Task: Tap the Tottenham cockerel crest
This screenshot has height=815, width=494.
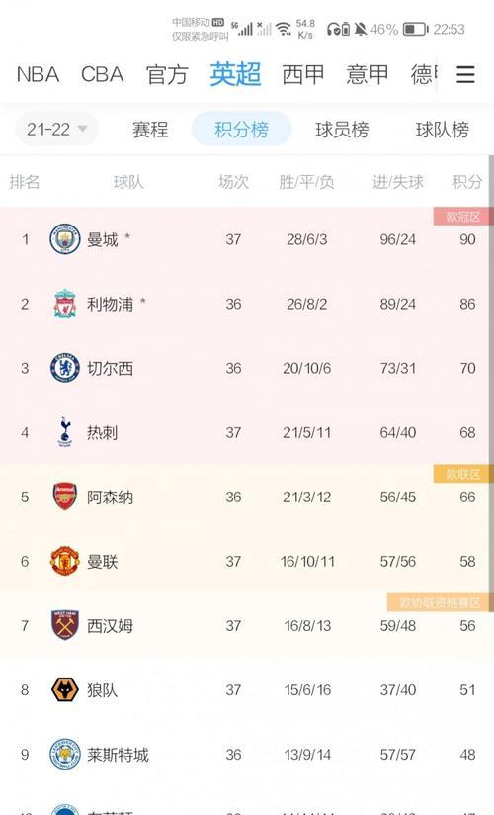Action: 65,432
